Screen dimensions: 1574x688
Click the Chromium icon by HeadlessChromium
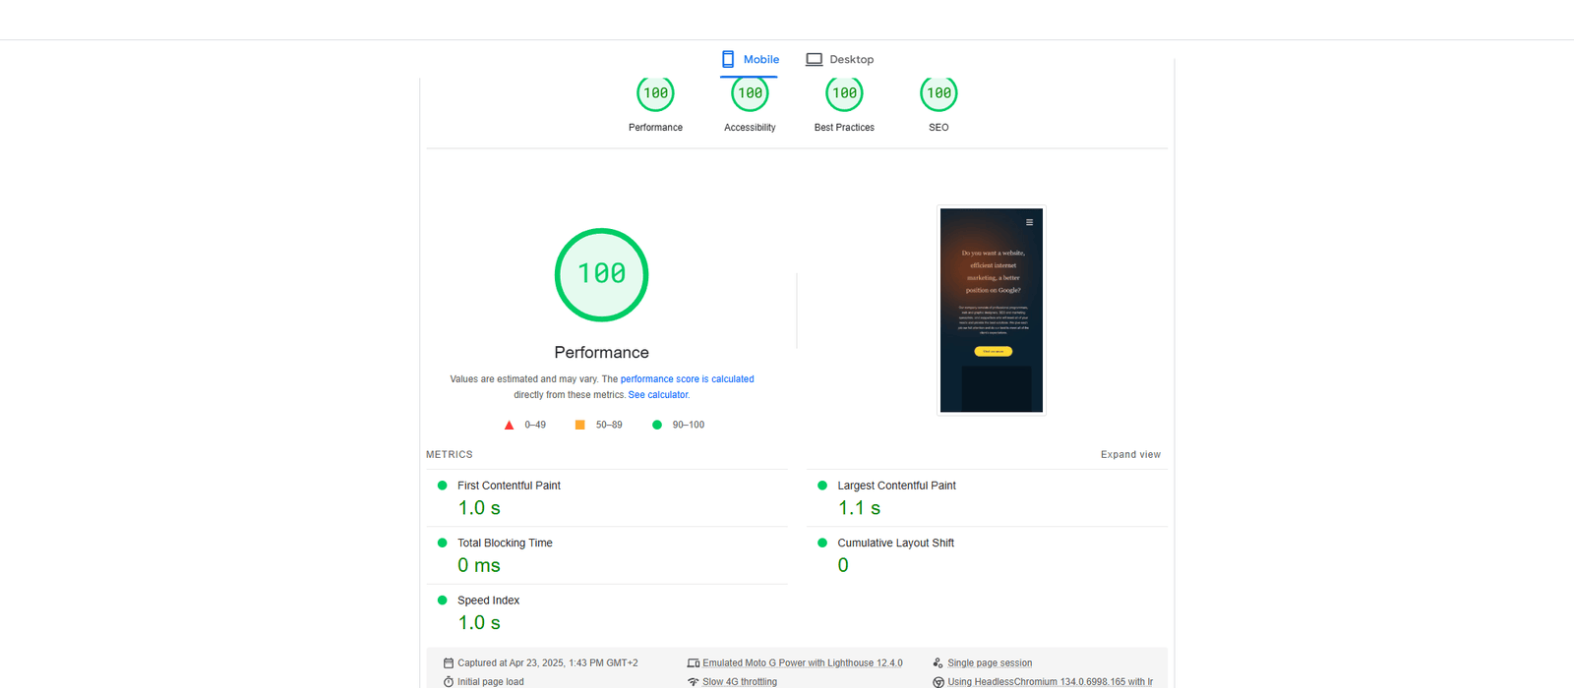(938, 682)
